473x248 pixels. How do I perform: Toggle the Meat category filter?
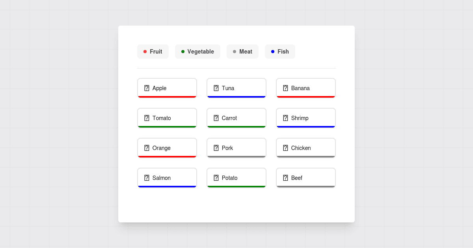[x=242, y=51]
